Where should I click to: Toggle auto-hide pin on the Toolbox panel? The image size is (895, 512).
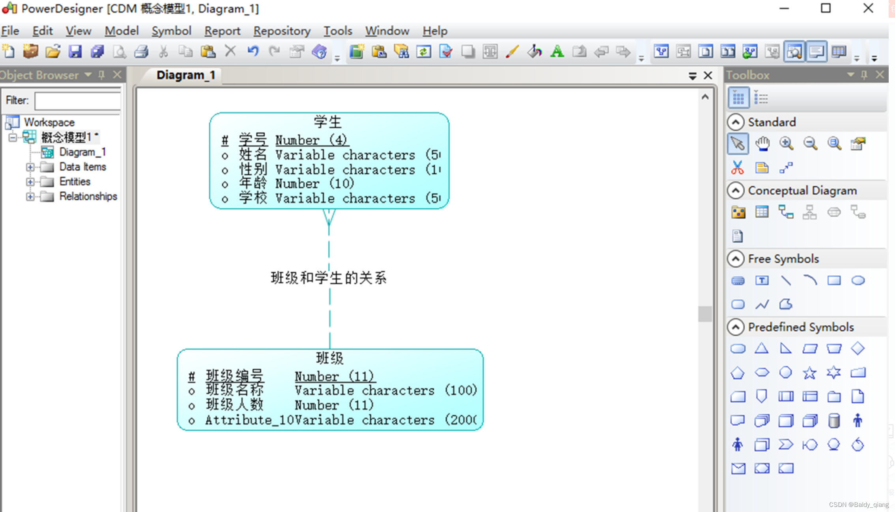click(865, 75)
